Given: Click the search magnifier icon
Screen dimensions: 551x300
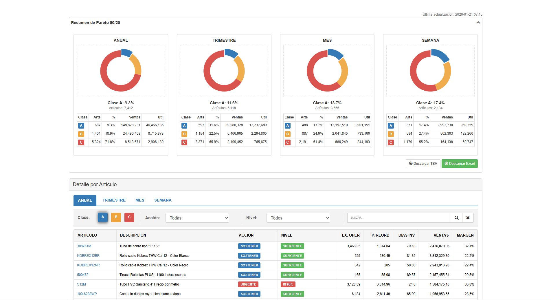Looking at the screenshot, I should (x=457, y=218).
